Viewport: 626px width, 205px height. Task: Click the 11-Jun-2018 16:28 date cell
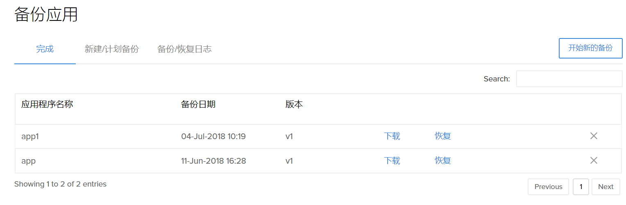click(x=213, y=161)
